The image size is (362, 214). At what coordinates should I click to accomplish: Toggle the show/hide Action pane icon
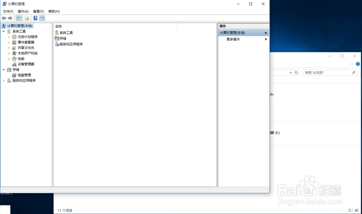[x=42, y=18]
